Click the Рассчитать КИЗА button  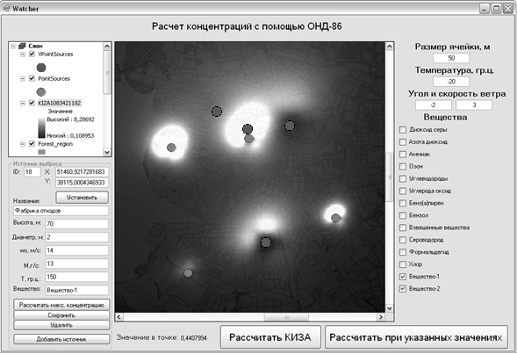pyautogui.click(x=270, y=337)
